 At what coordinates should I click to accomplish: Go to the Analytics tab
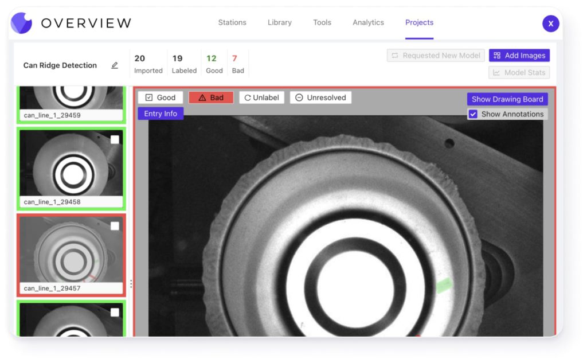(x=369, y=22)
